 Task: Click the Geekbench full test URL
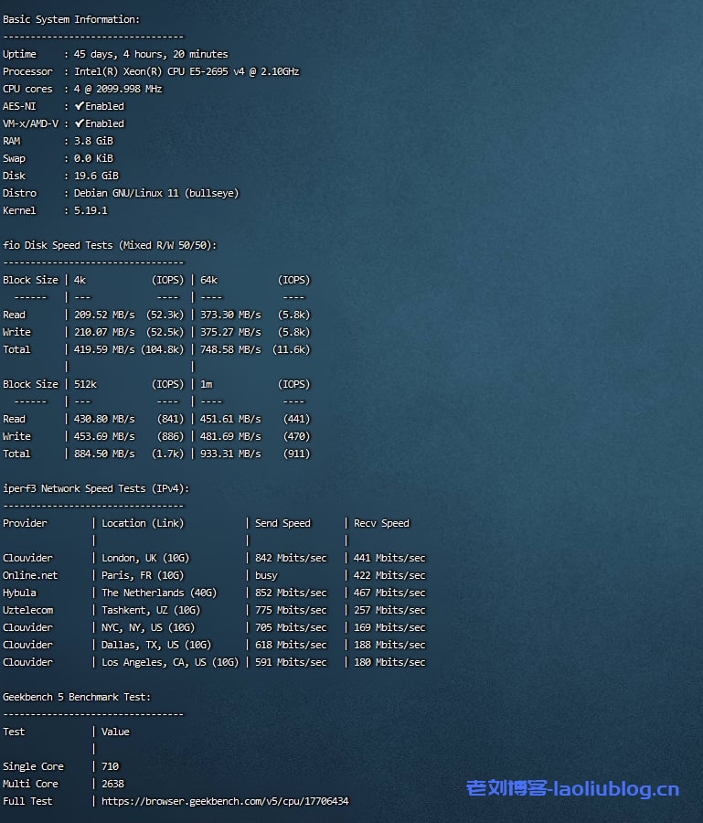tap(225, 801)
